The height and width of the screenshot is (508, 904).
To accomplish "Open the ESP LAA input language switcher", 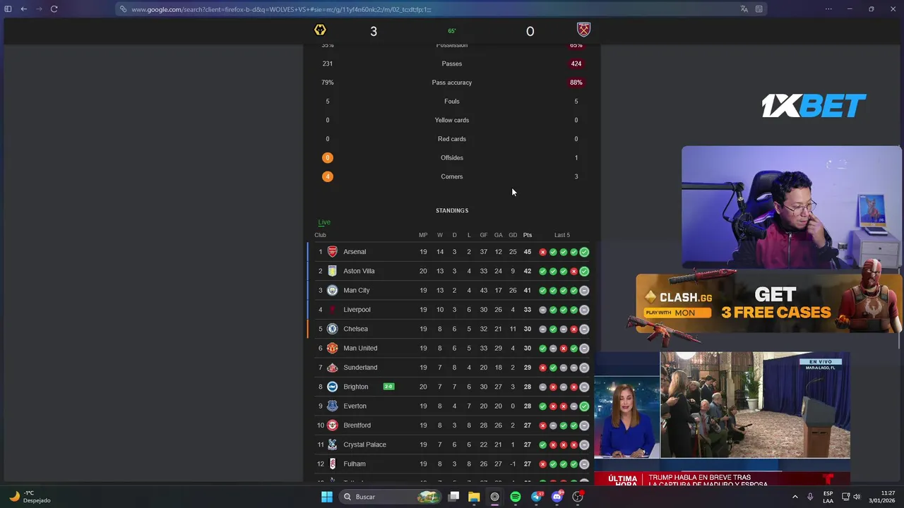I will [828, 497].
